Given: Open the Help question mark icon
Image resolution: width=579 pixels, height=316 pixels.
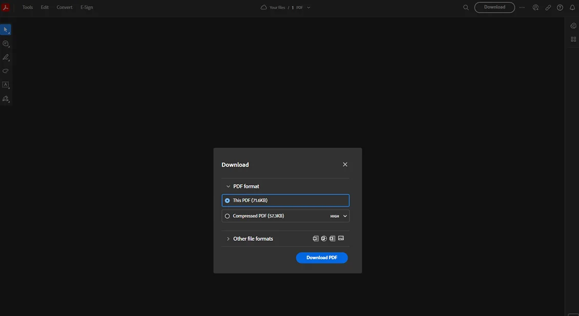Looking at the screenshot, I should (560, 7).
